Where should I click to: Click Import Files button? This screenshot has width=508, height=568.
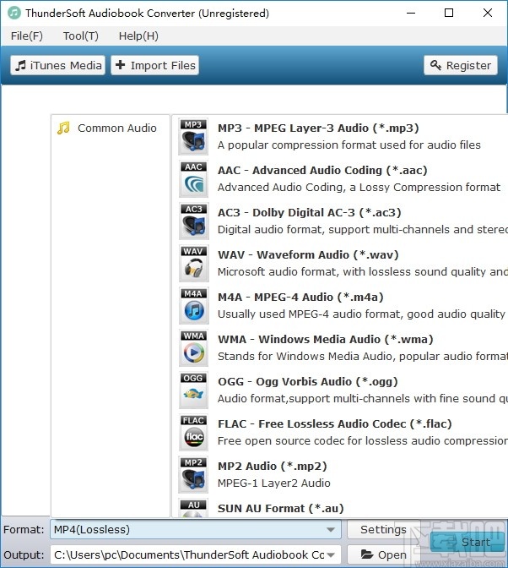click(154, 65)
